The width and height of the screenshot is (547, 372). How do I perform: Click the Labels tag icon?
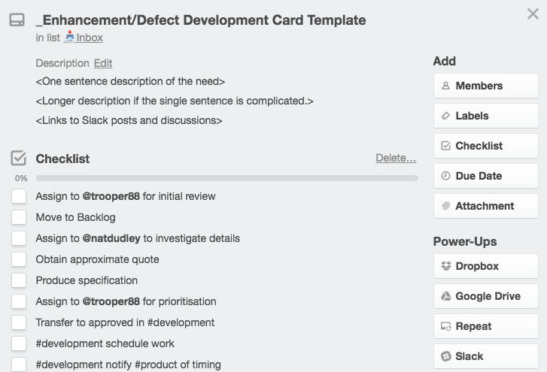(445, 116)
